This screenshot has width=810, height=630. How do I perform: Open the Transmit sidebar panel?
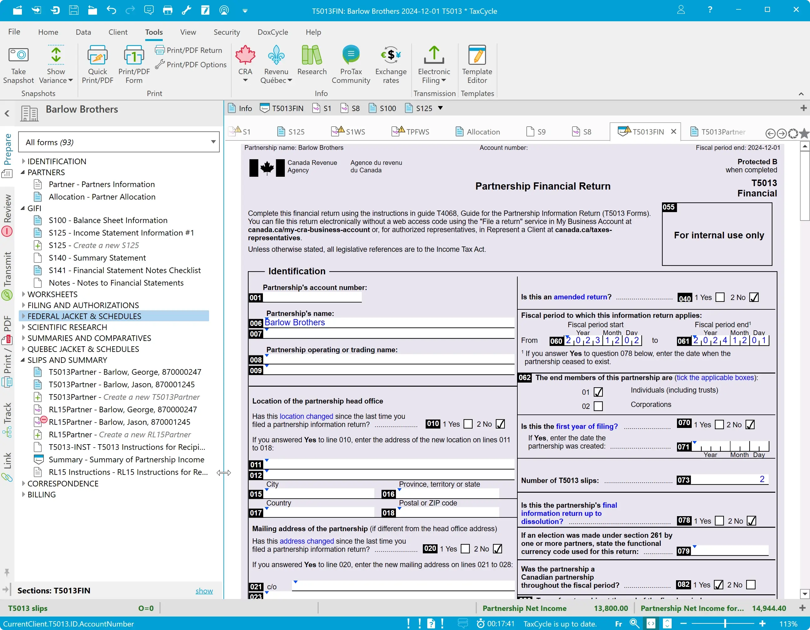(8, 275)
